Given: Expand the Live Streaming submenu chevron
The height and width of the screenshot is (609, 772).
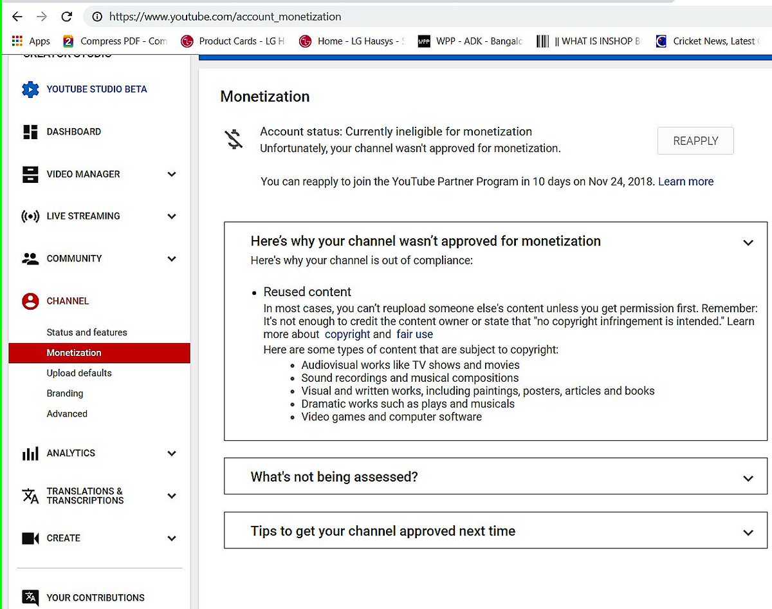Looking at the screenshot, I should 172,216.
